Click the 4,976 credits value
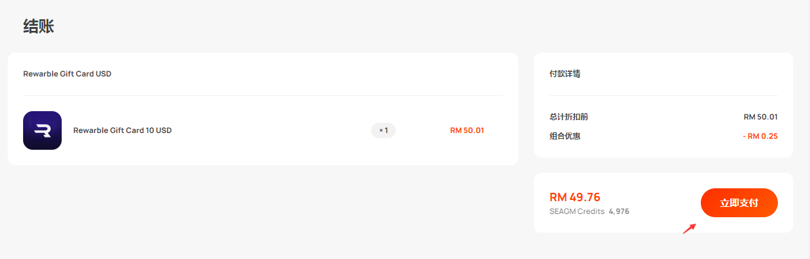The width and height of the screenshot is (810, 259). pyautogui.click(x=619, y=211)
